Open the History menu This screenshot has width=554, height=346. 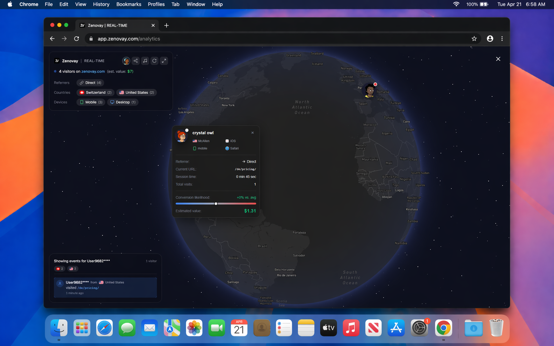click(101, 4)
